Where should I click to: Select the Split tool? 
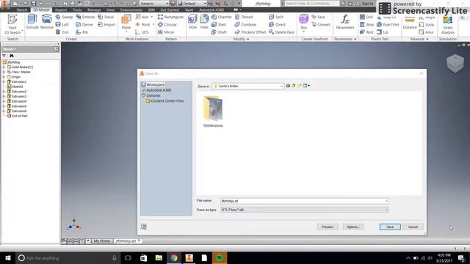[x=276, y=17]
